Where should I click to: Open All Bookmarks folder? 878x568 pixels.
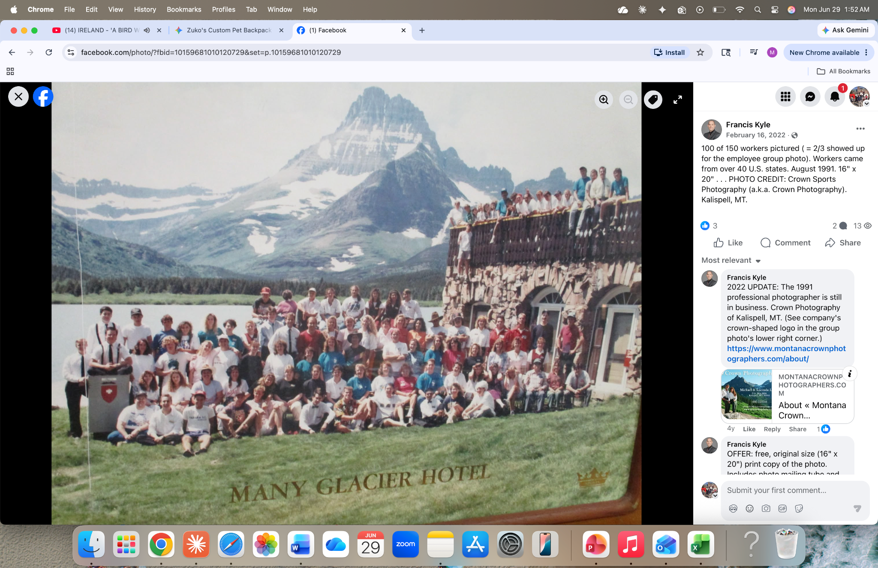point(843,72)
